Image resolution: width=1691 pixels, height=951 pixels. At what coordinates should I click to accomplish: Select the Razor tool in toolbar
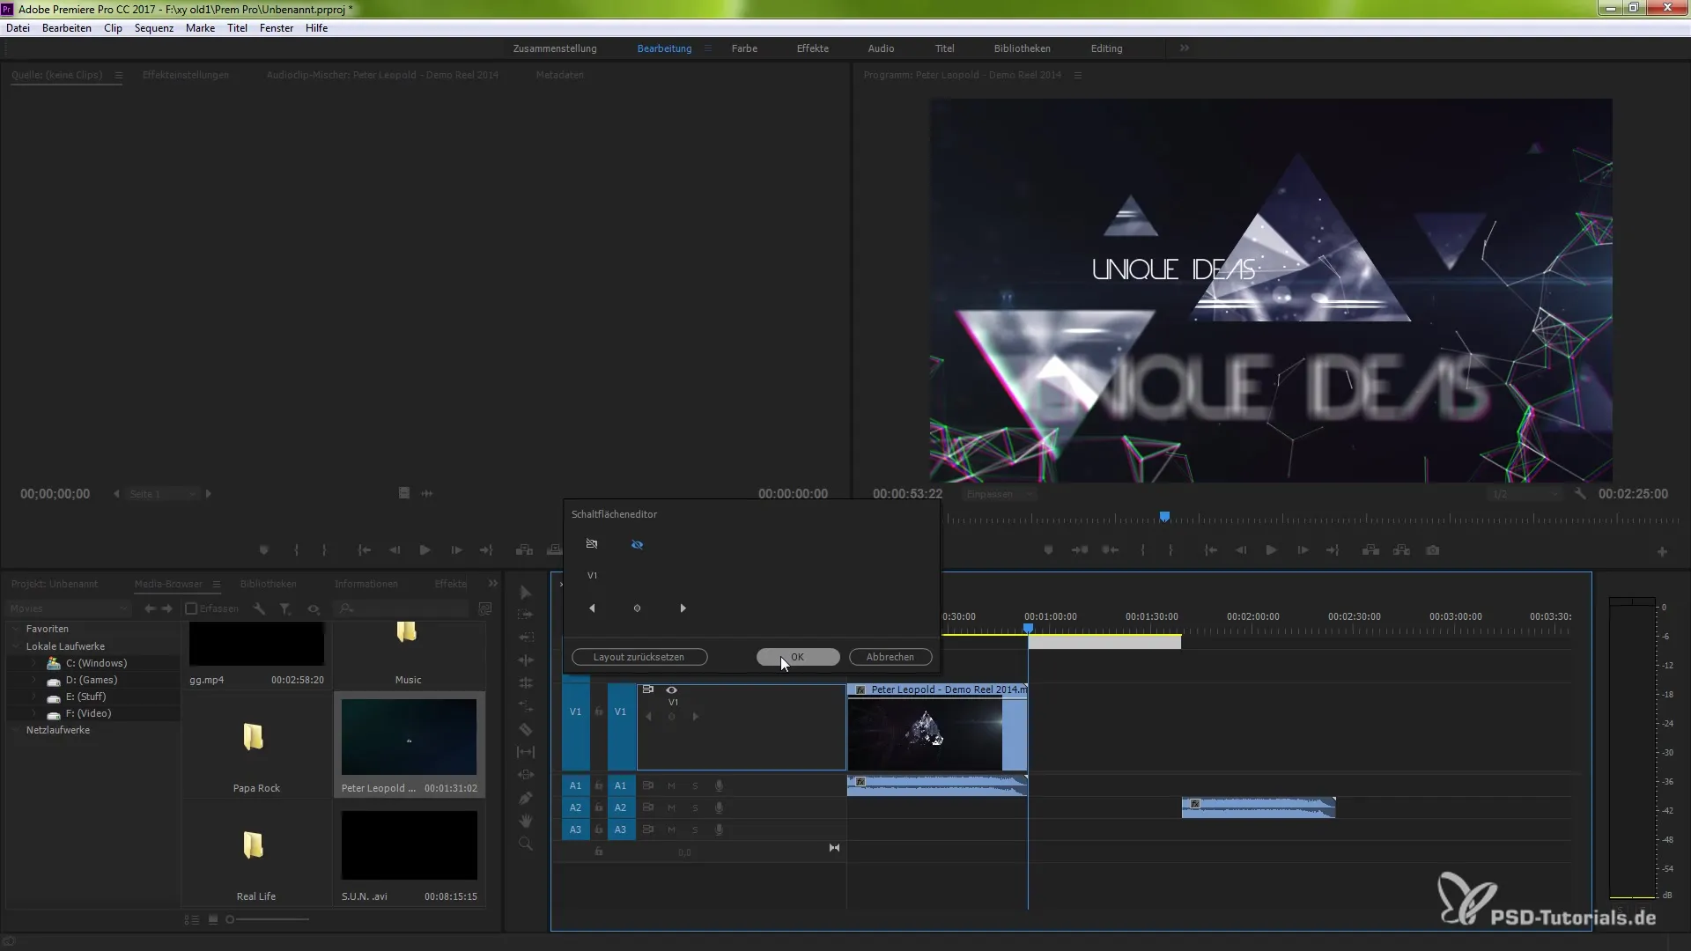coord(526,729)
